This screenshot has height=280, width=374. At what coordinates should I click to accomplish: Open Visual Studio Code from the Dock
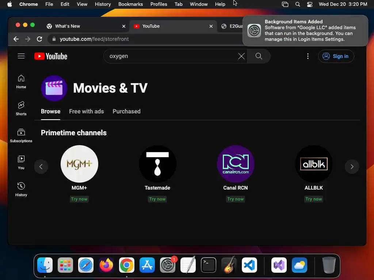point(249,265)
